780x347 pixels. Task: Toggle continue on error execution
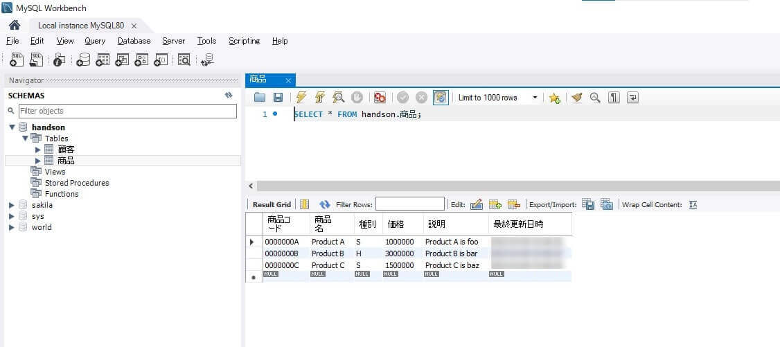click(x=380, y=98)
